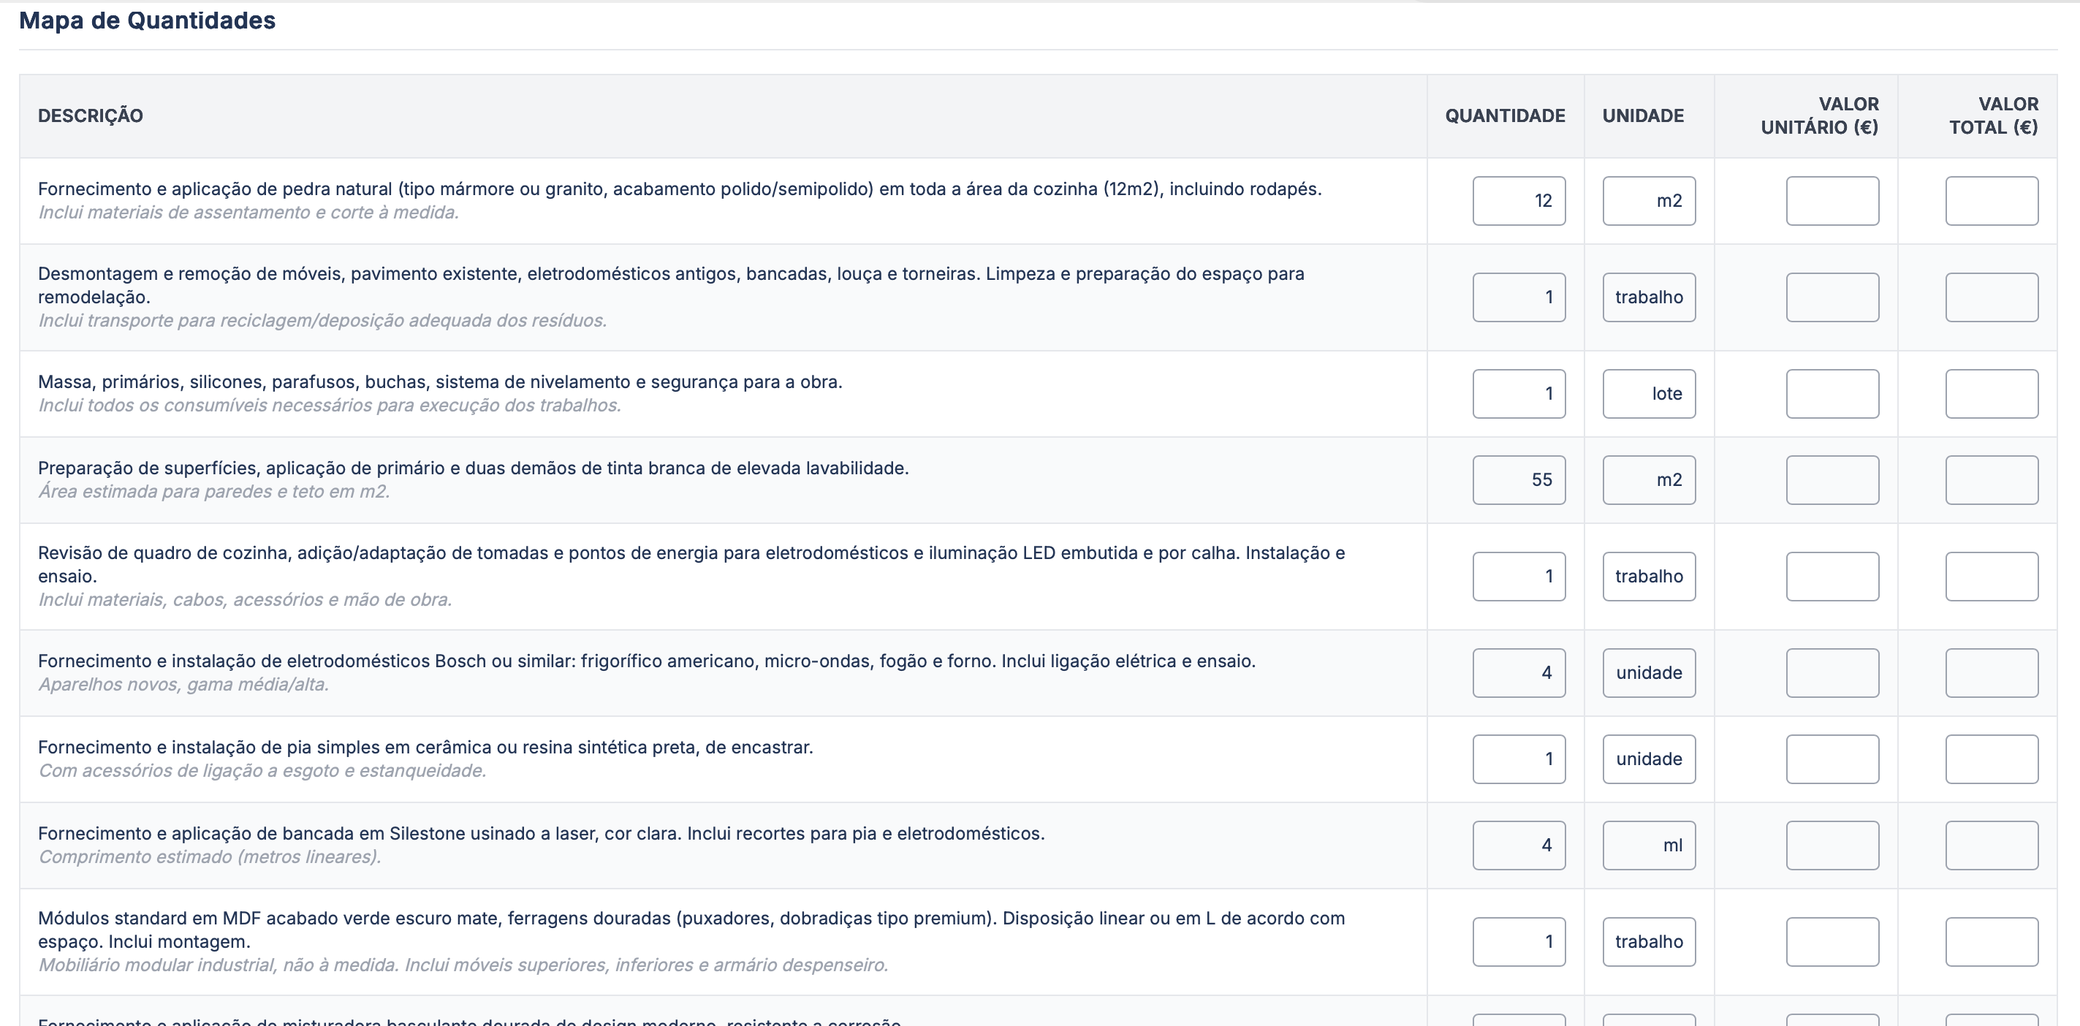Screen dimensions: 2080x1026
Task: Click the valor total field for pedra natural row
Action: [x=1992, y=200]
